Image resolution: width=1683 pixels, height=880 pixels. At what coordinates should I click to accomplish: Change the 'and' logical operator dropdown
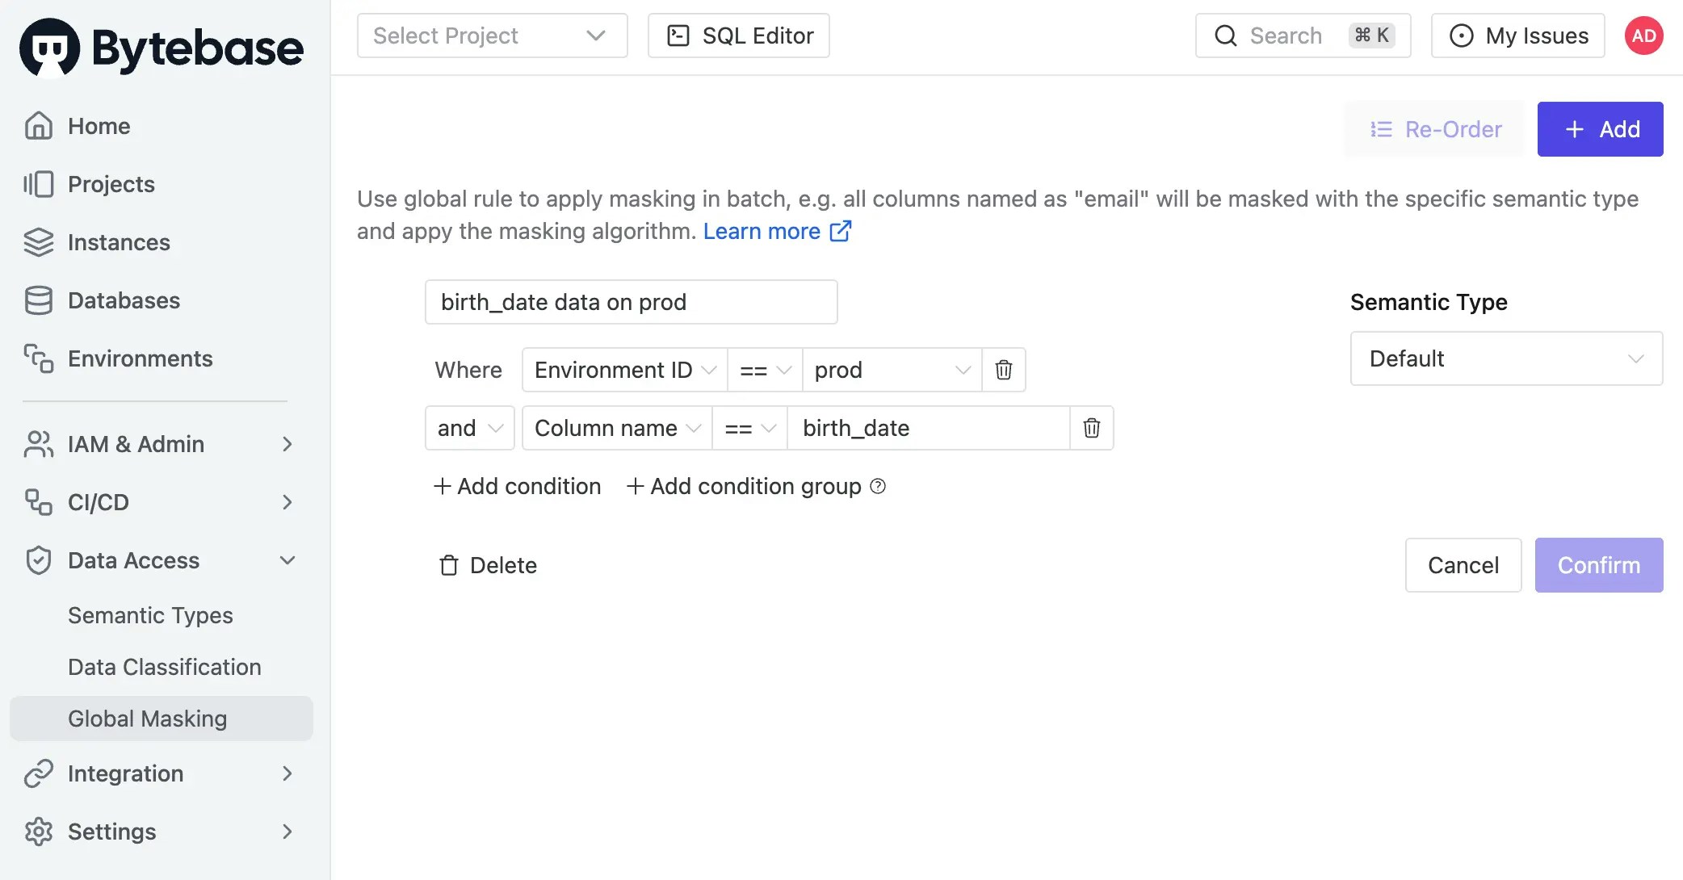pyautogui.click(x=469, y=428)
